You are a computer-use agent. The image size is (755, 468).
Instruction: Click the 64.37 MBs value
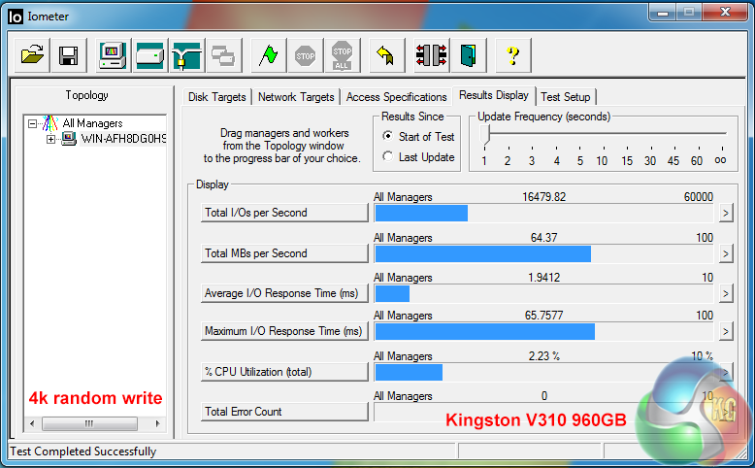[543, 238]
